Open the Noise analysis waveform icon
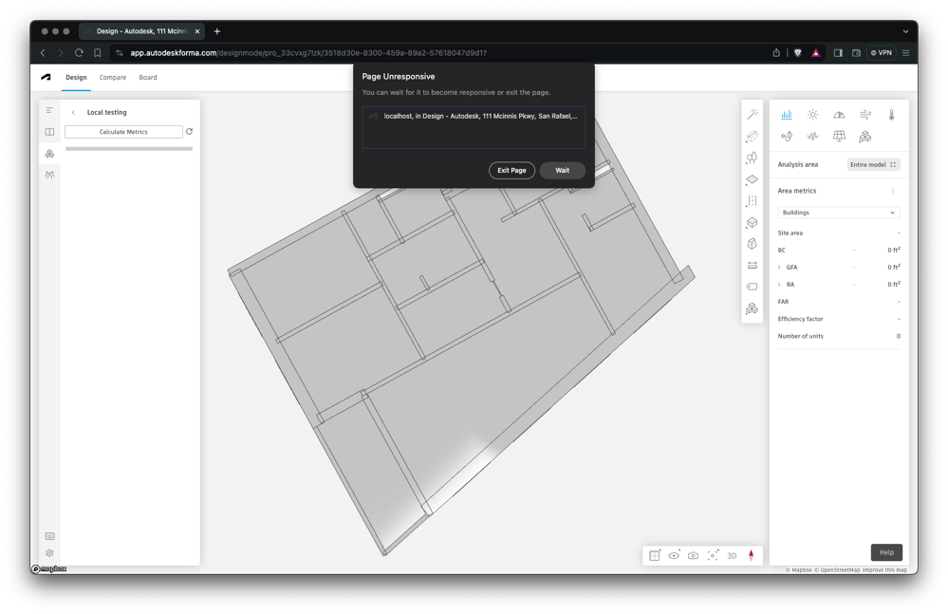This screenshot has height=614, width=948. pyautogui.click(x=812, y=137)
